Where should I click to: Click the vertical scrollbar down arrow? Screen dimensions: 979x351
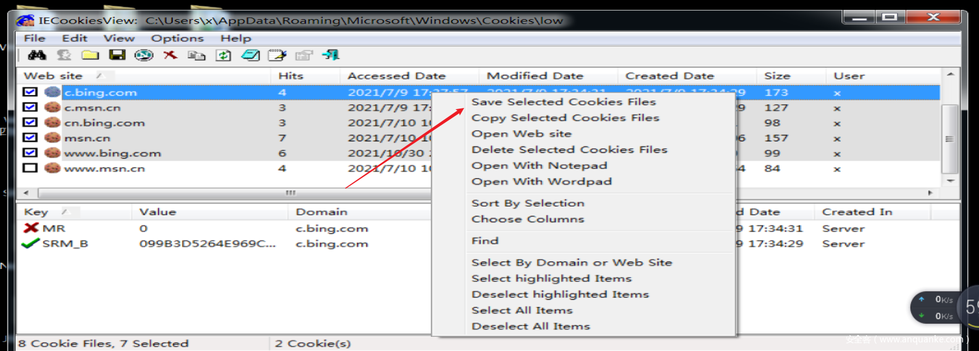[x=951, y=181]
